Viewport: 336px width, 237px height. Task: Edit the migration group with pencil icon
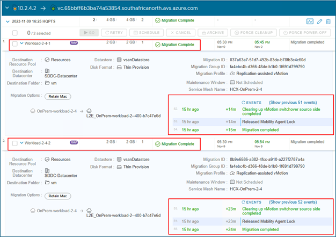pyautogui.click(x=319, y=21)
